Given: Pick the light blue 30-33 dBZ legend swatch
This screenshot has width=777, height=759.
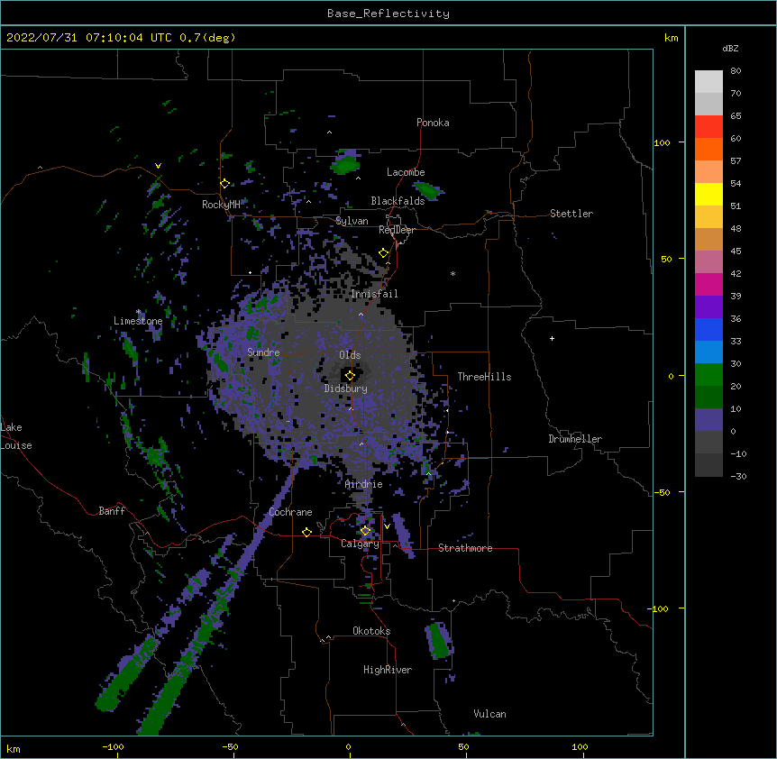Looking at the screenshot, I should (x=708, y=352).
